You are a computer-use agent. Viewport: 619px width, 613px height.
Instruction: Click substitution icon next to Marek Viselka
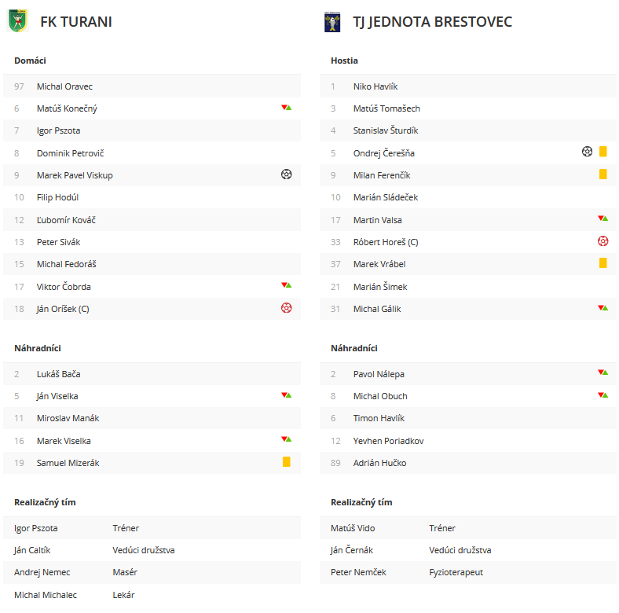[286, 439]
